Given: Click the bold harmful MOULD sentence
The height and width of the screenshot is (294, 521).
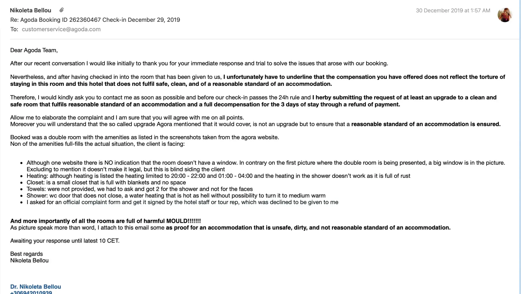Looking at the screenshot, I should (105, 221).
